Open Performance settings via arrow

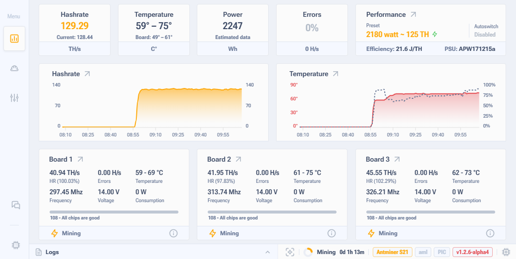413,15
